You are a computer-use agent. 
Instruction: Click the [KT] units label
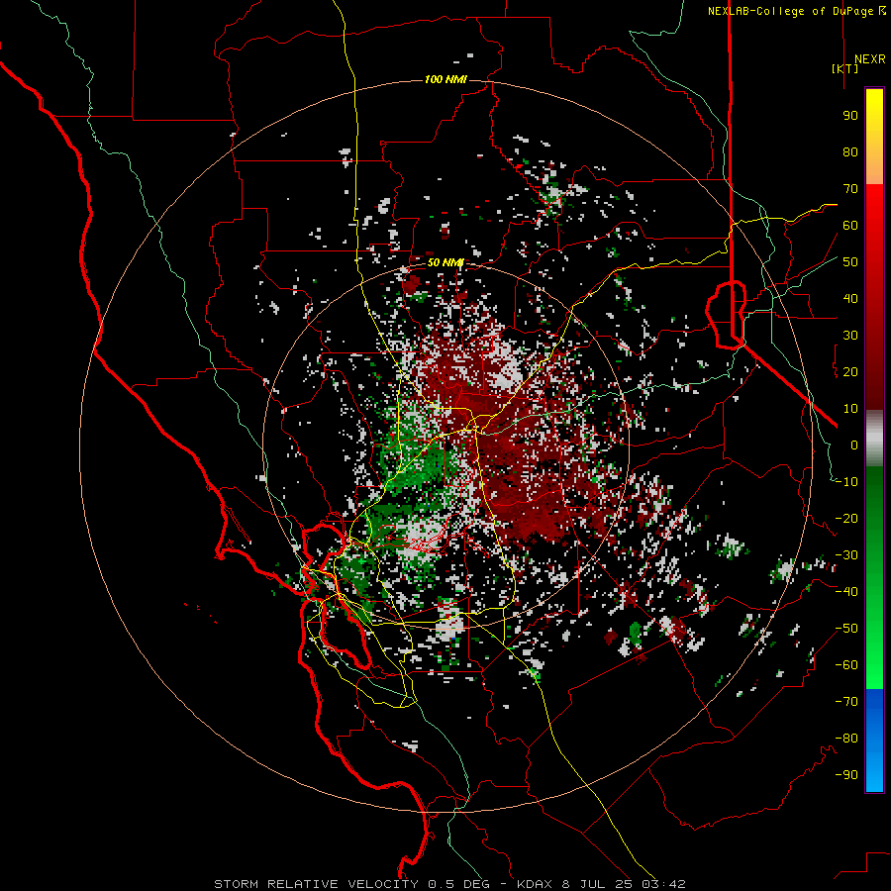click(845, 68)
